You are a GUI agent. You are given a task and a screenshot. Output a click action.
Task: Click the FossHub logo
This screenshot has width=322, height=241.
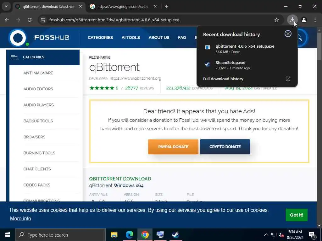pyautogui.click(x=39, y=38)
